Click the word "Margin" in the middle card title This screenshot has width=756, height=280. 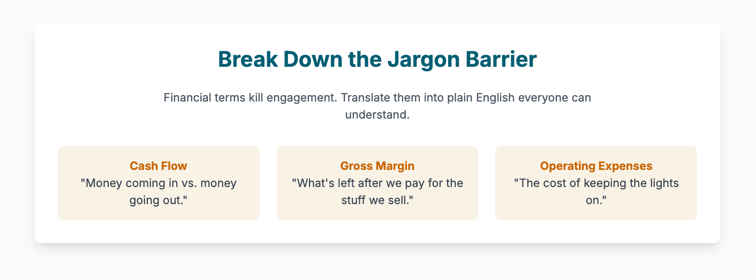(x=395, y=166)
